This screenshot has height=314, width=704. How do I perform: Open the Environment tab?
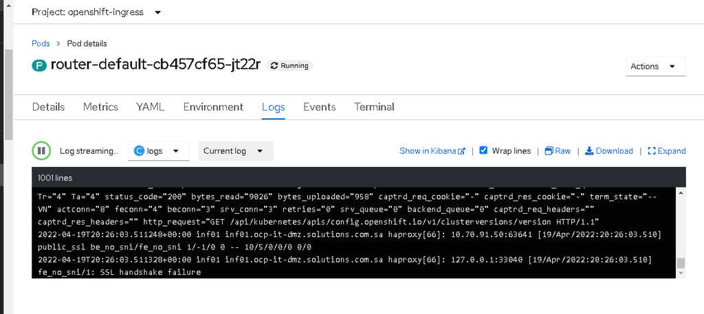[x=213, y=106]
